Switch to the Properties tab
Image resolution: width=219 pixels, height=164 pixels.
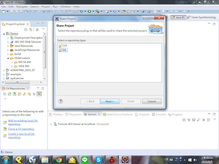[x=74, y=114]
